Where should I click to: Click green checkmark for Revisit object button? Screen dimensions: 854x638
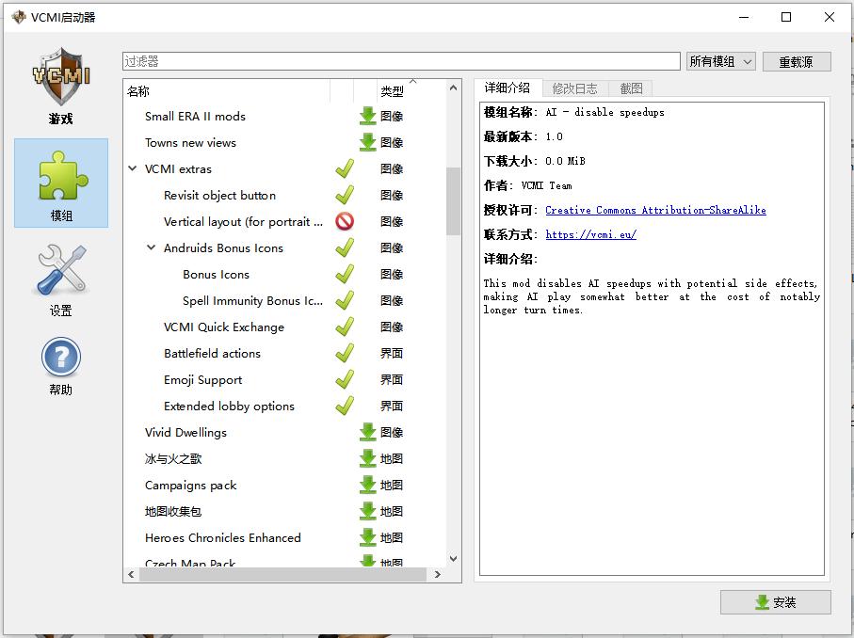tap(345, 195)
